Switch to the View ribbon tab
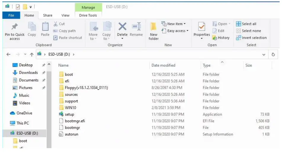 (x=65, y=15)
